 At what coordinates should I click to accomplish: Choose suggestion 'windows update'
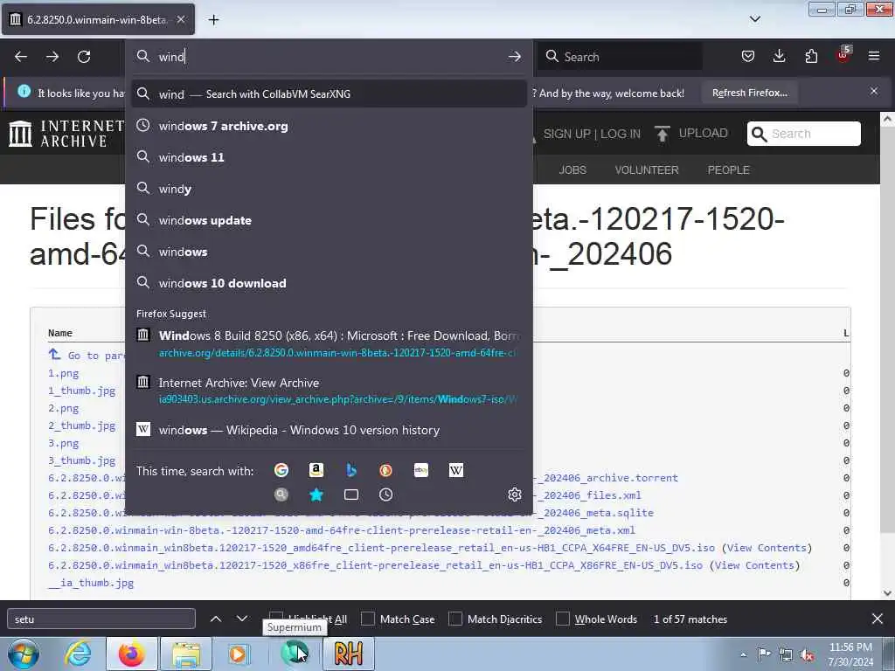329,220
